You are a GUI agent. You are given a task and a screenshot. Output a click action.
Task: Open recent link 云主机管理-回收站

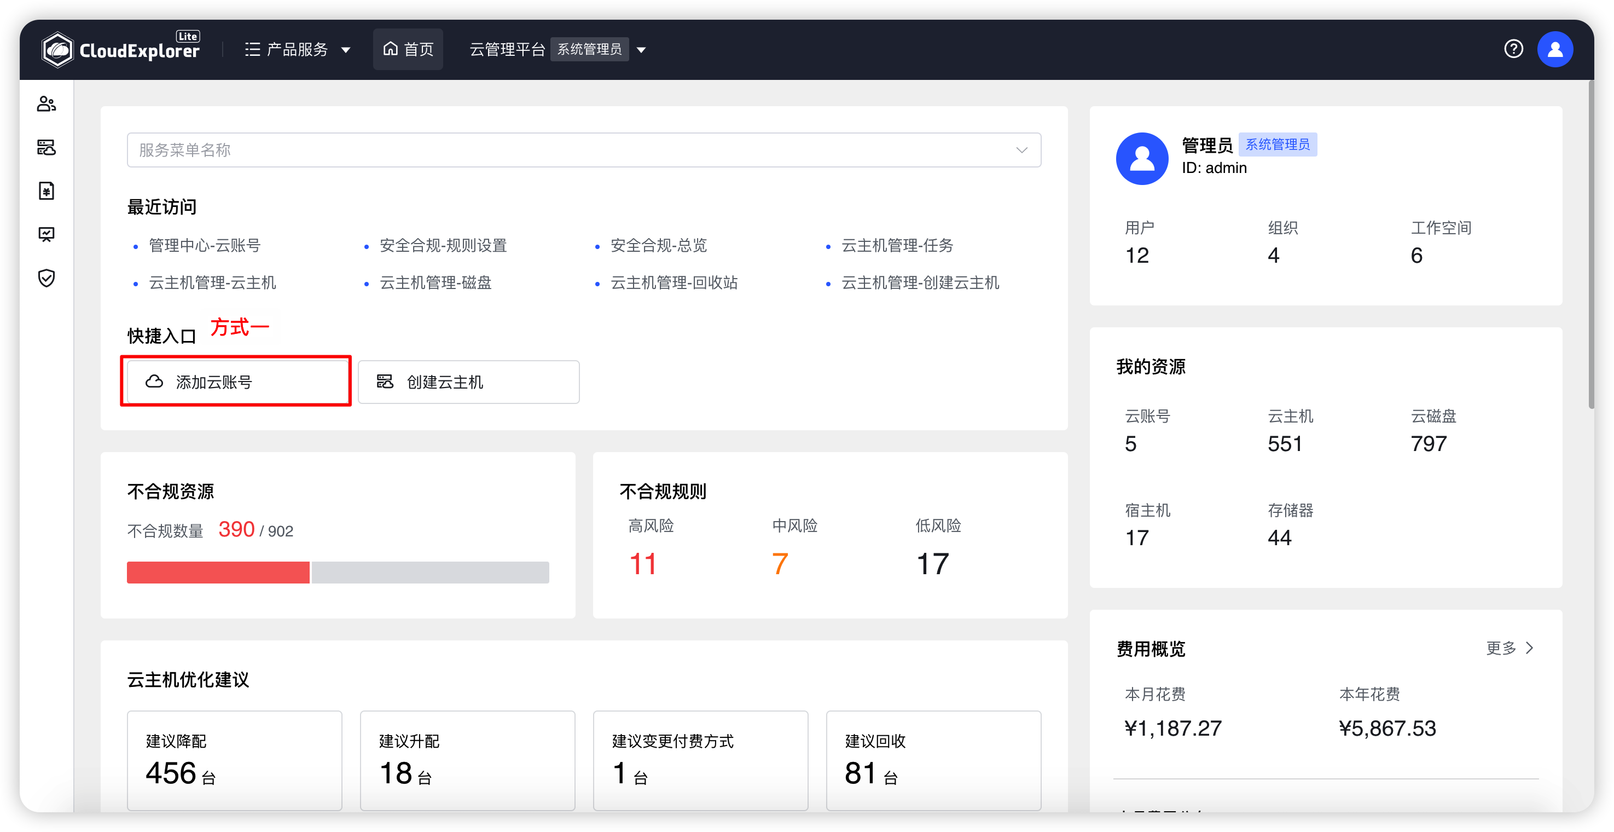pos(674,283)
